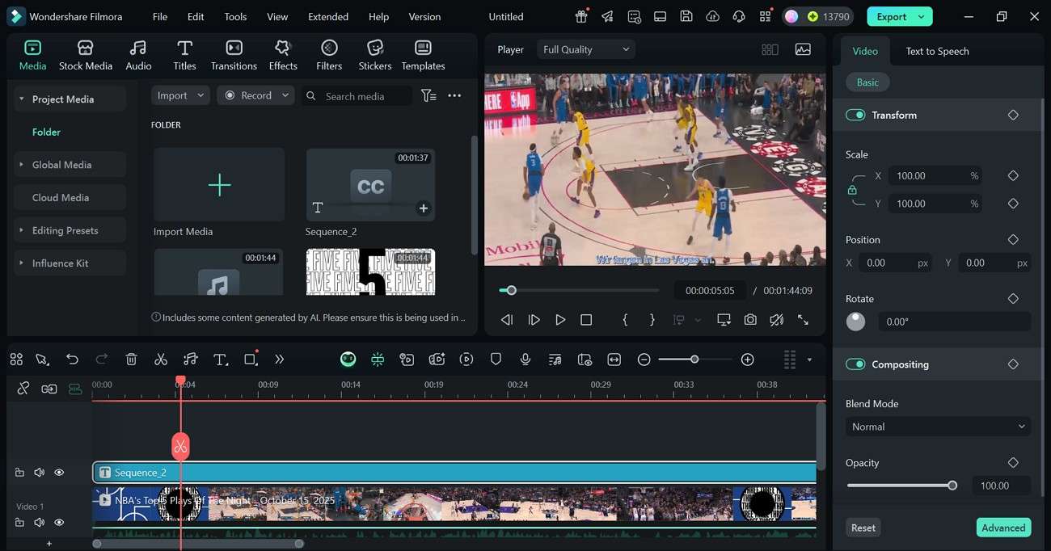Click the Undo icon in timeline toolbar

click(72, 360)
